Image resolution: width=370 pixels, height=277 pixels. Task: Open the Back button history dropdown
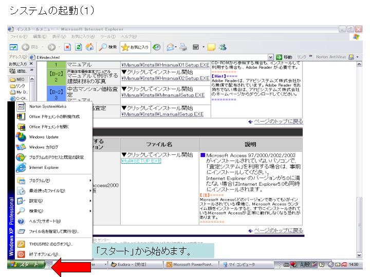[43, 47]
